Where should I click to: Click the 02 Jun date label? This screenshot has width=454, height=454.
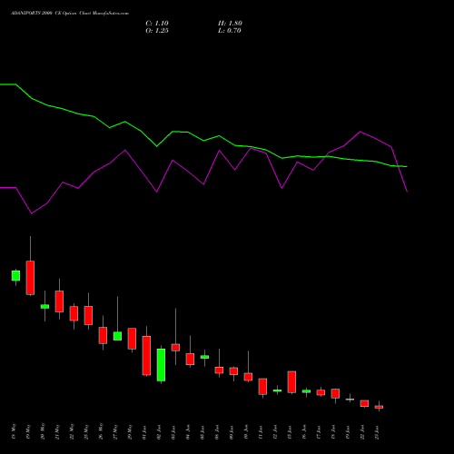pyautogui.click(x=159, y=431)
